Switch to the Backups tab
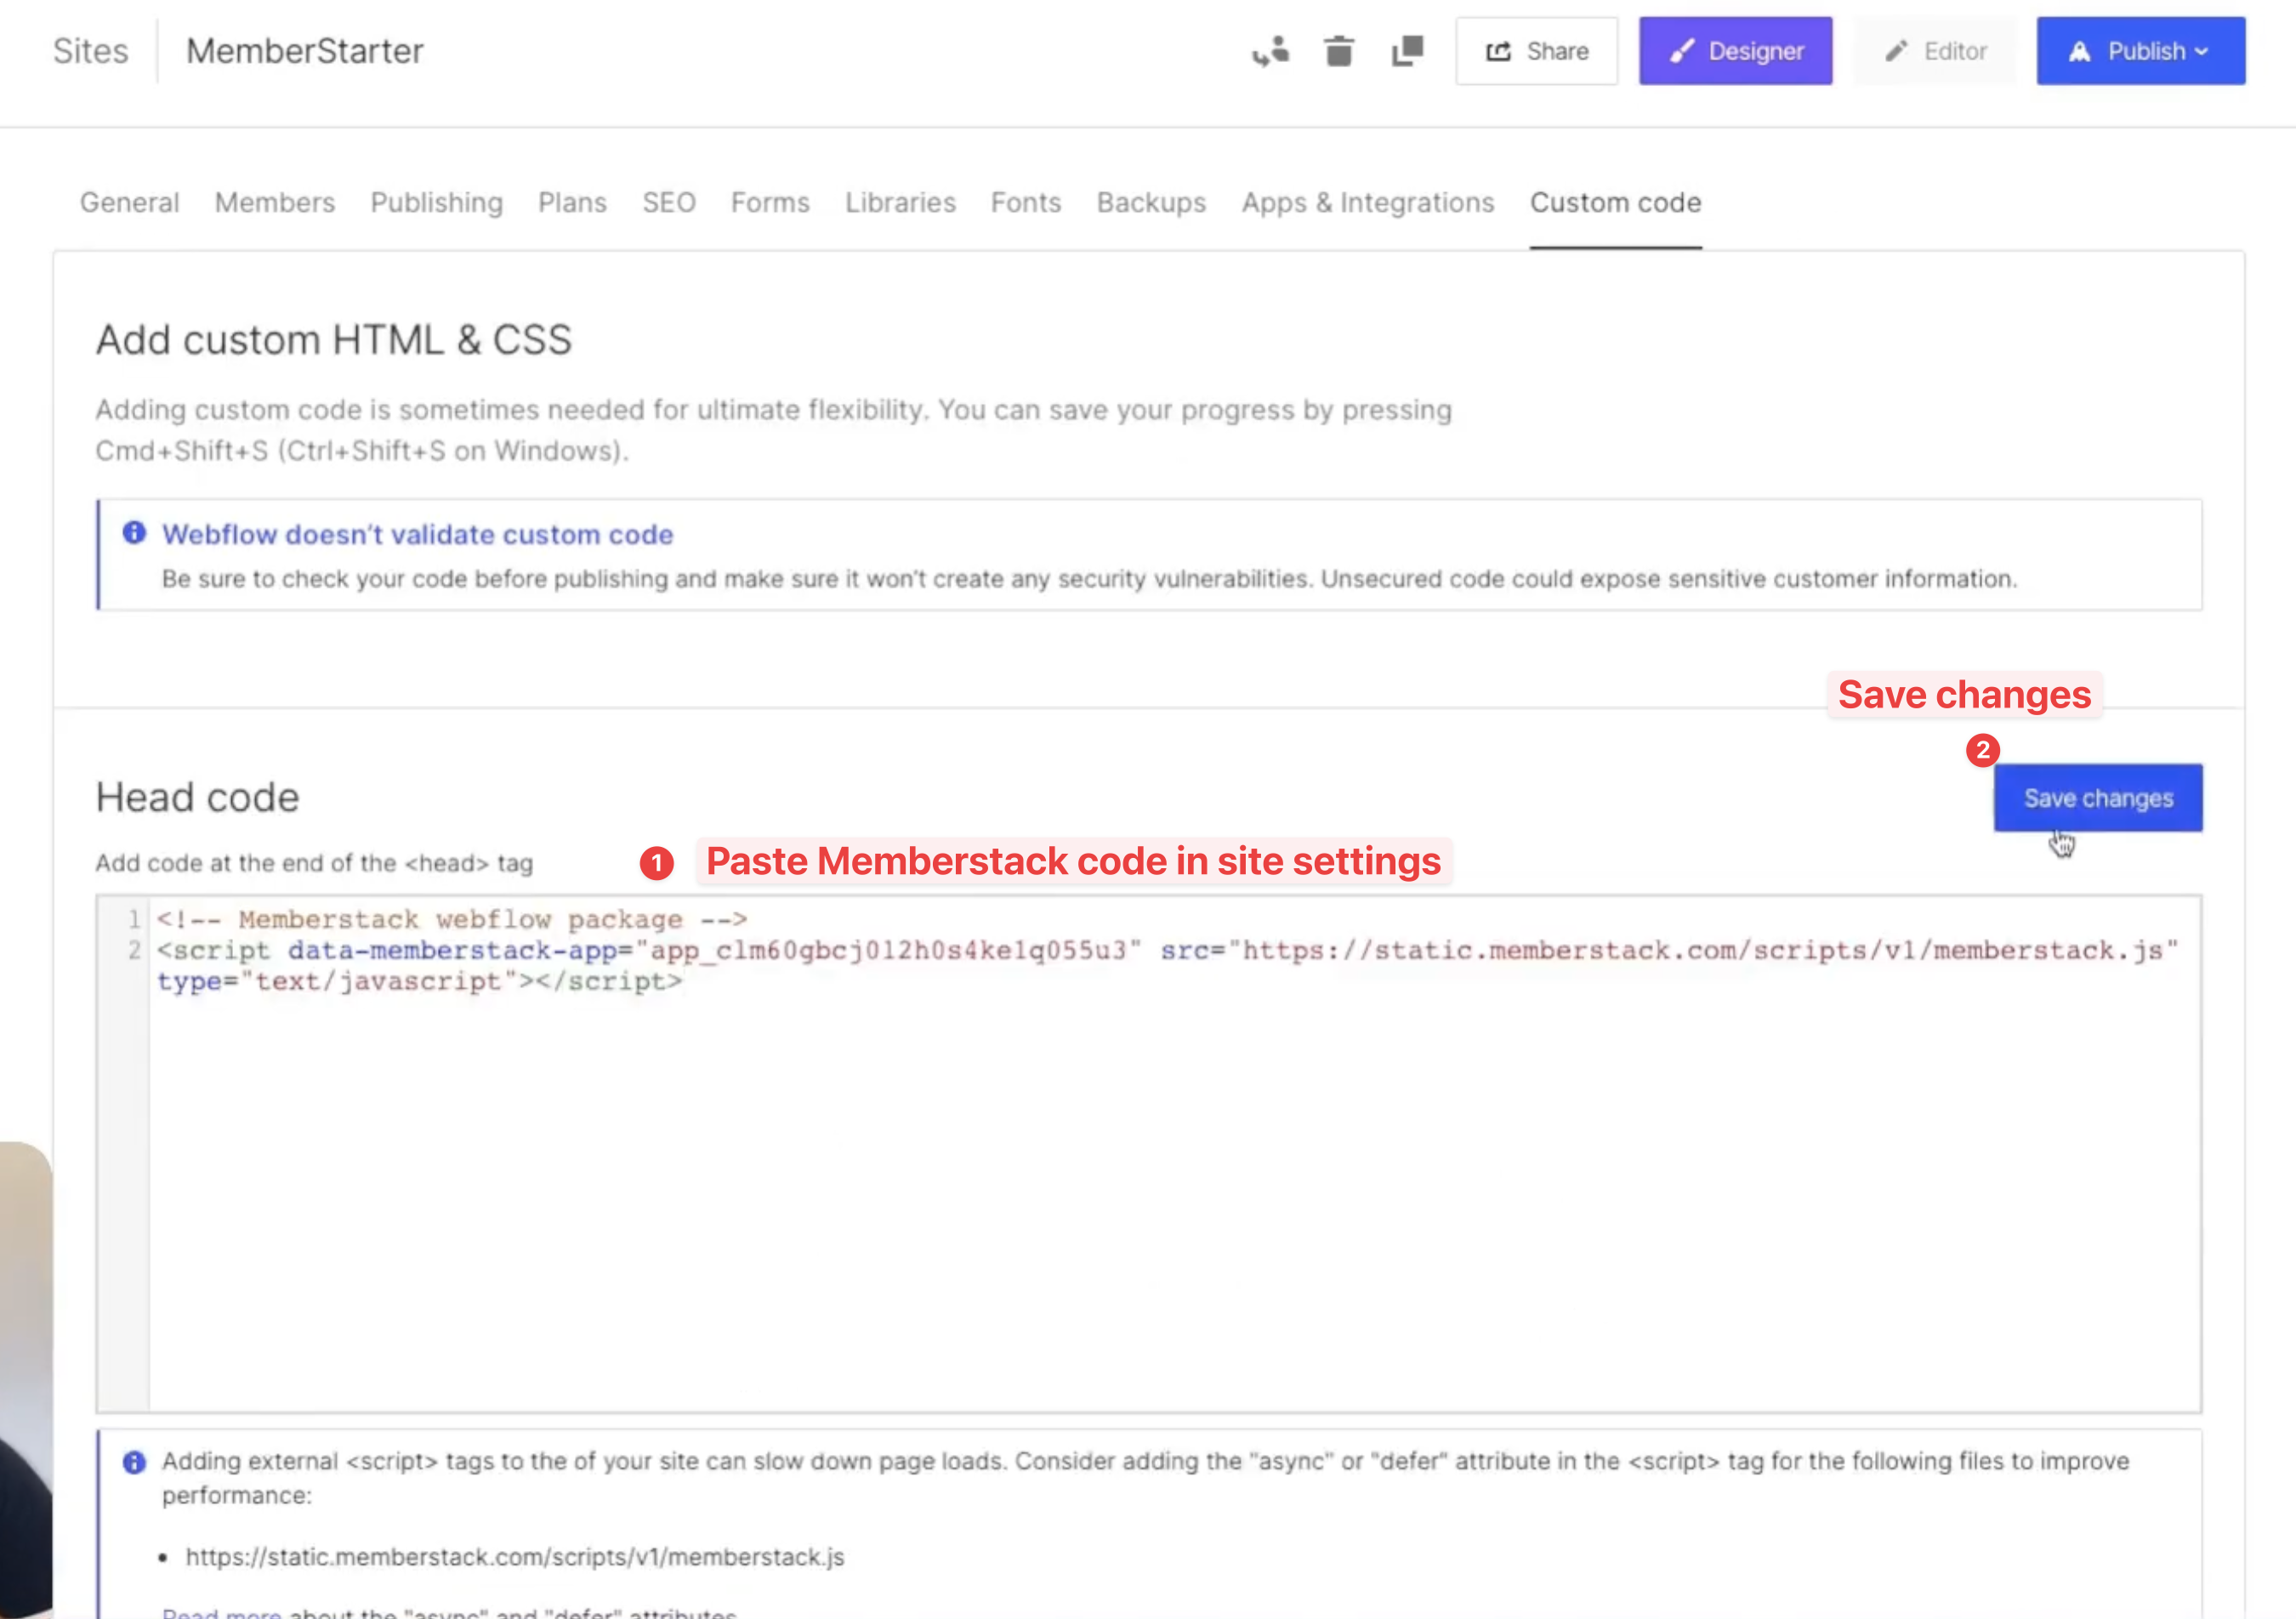Viewport: 2296px width, 1619px height. pyautogui.click(x=1151, y=202)
